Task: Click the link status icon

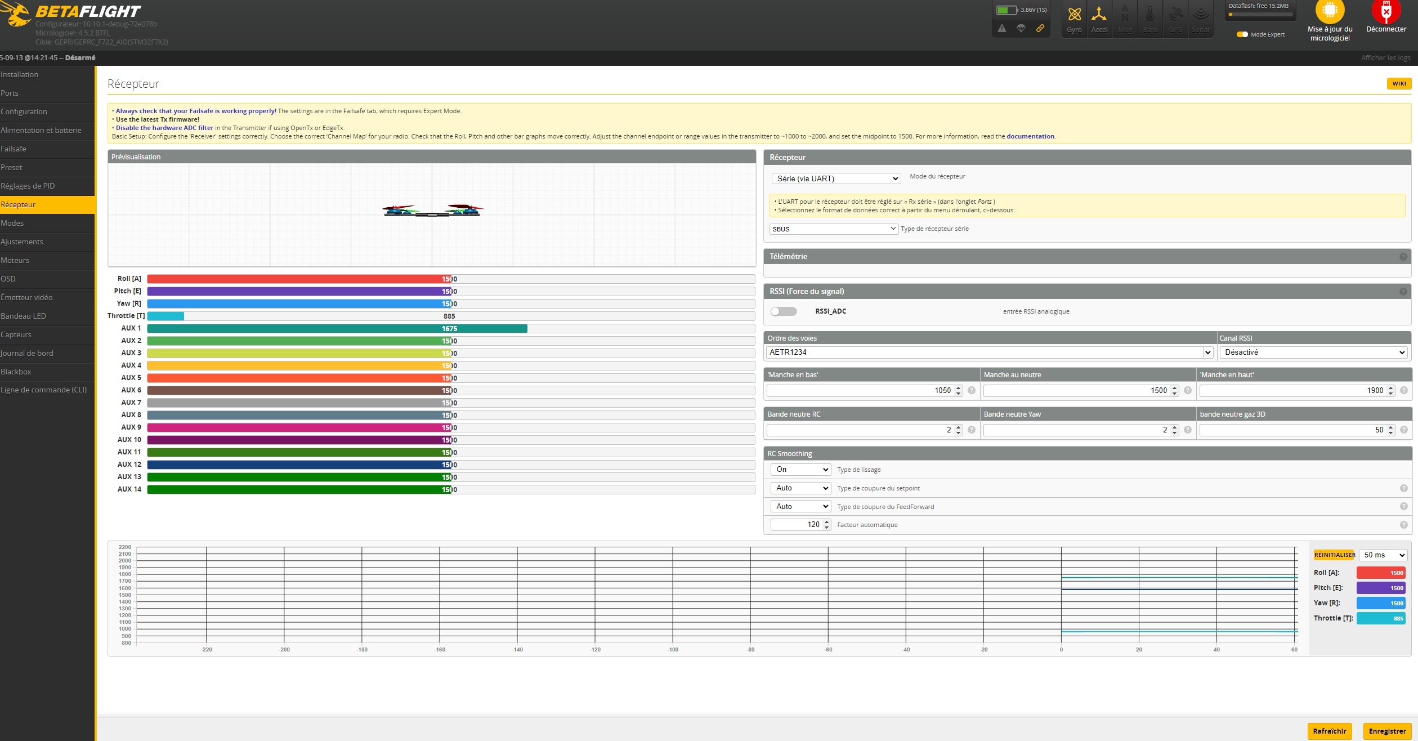Action: [x=1040, y=29]
